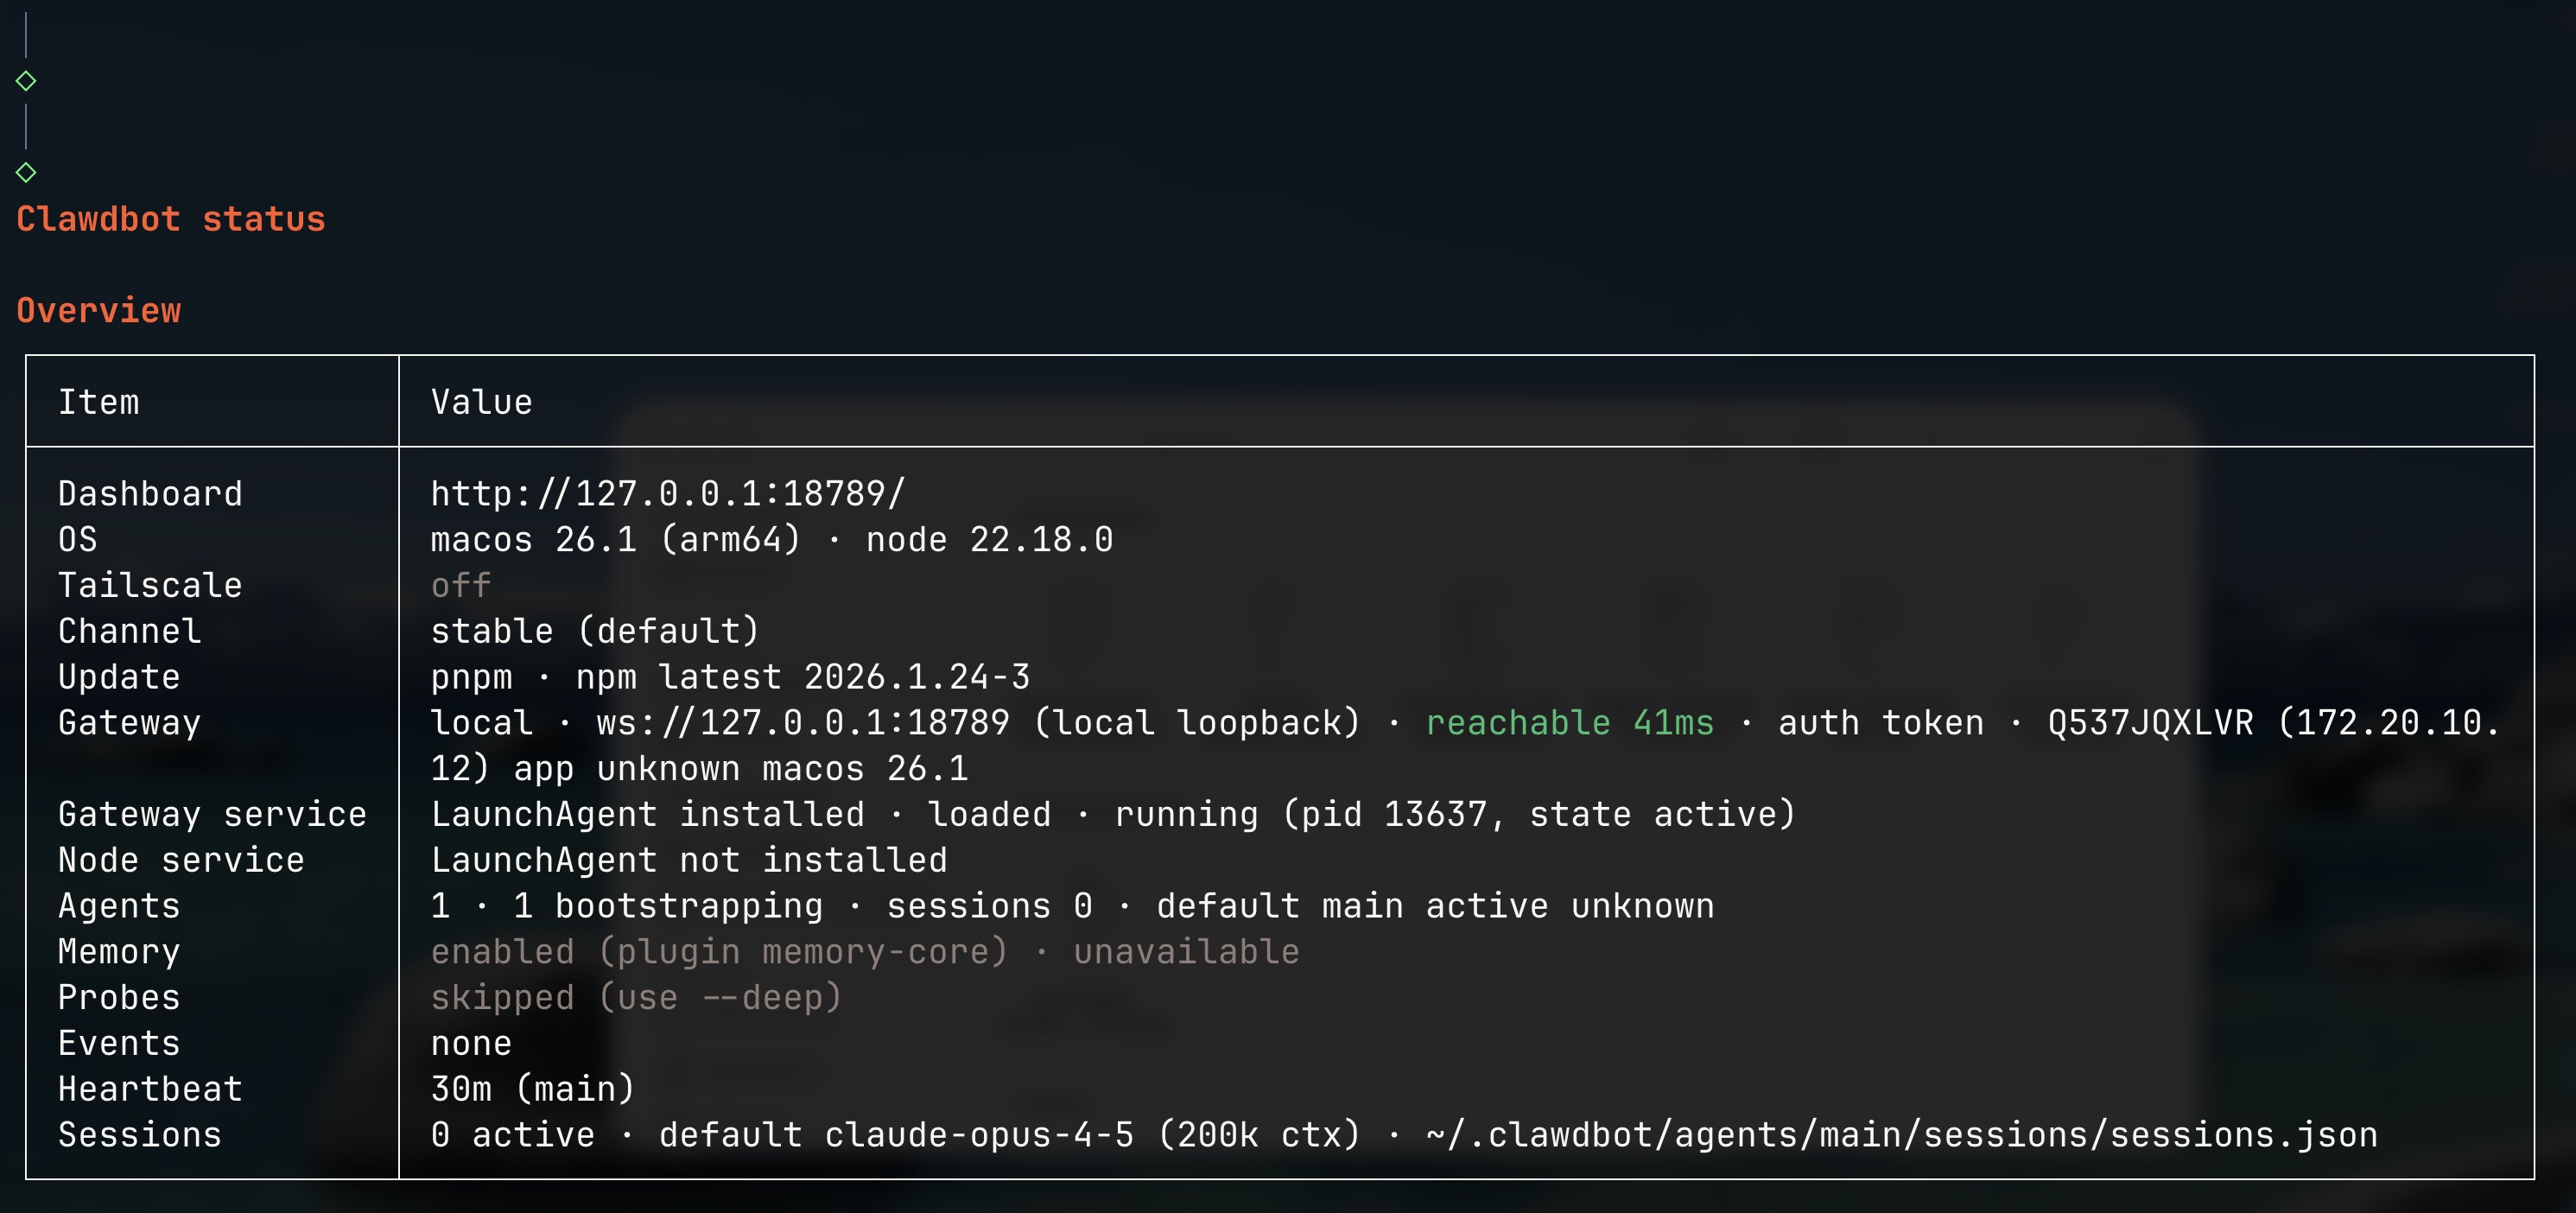Click the "Clawdbot status" heading
The image size is (2576, 1213).
(x=171, y=219)
